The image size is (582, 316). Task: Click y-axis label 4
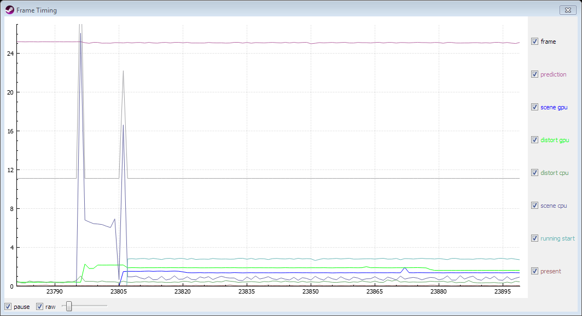[x=12, y=248]
